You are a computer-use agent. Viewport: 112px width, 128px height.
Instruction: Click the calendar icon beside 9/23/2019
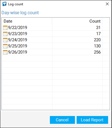click(x=5, y=34)
